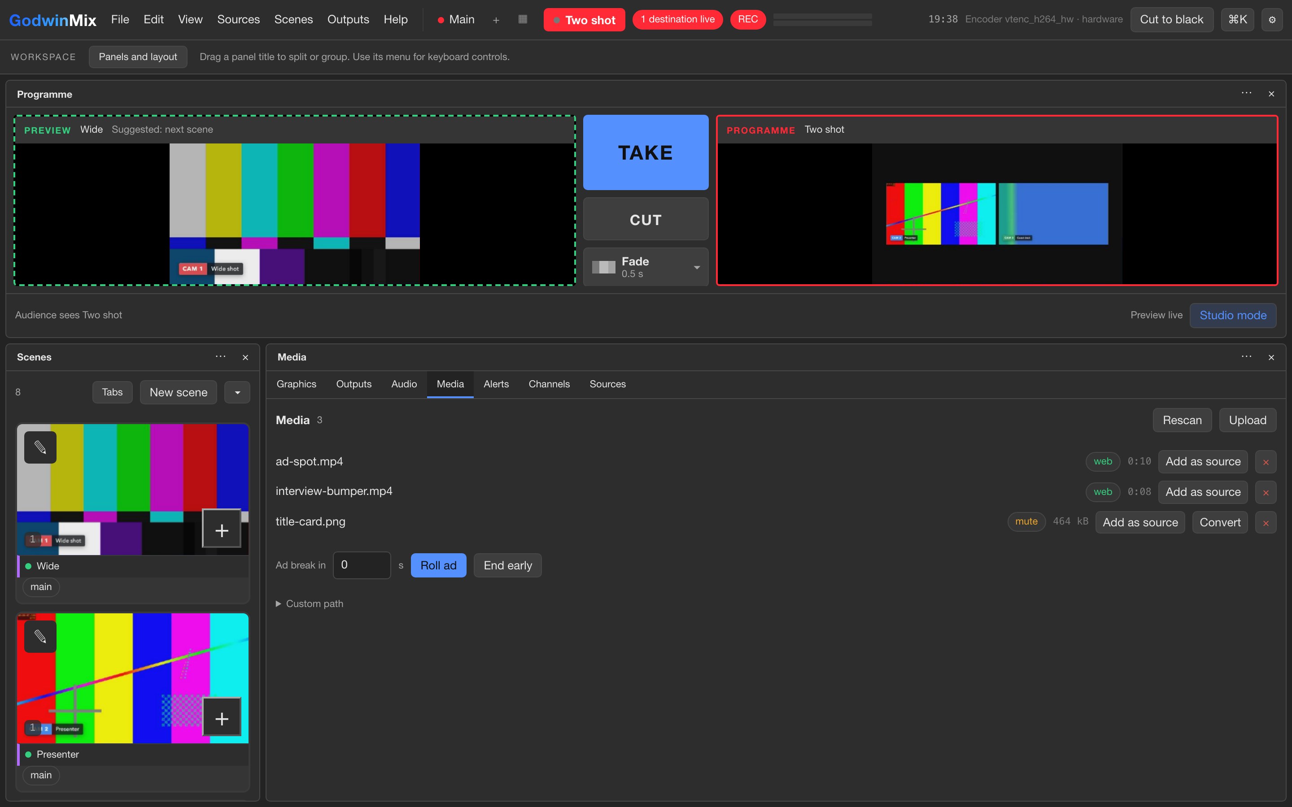Viewport: 1292px width, 807px height.
Task: Open the Sources menu
Action: coord(238,20)
